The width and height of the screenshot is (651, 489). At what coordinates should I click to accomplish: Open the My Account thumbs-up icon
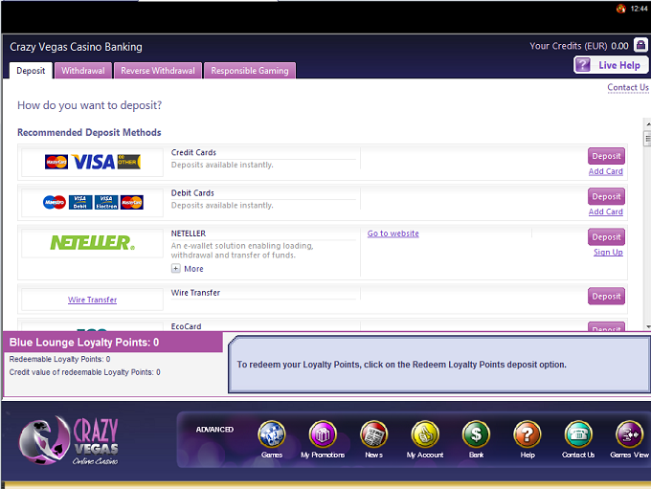pos(425,434)
